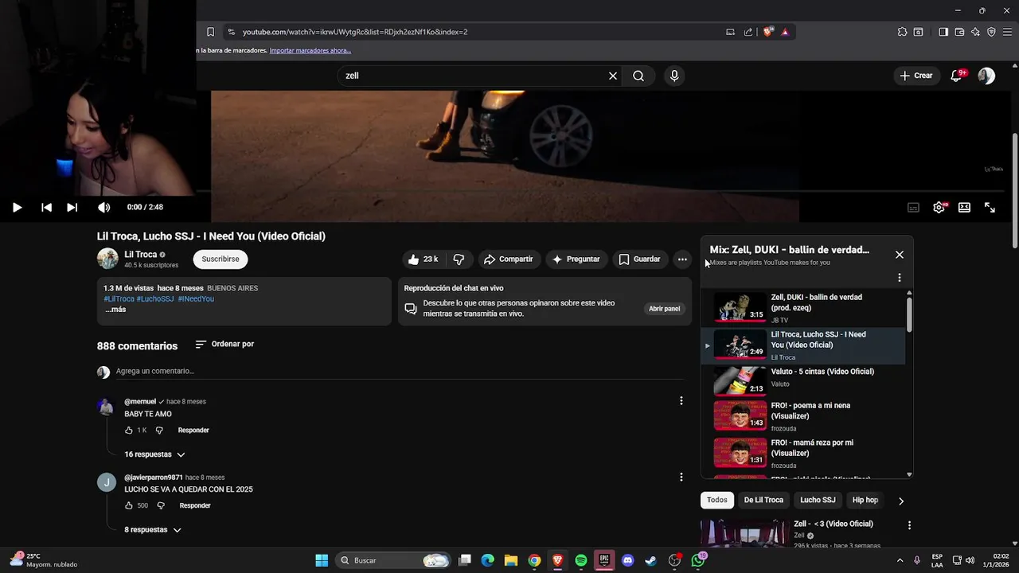This screenshot has height=573, width=1019.
Task: Click the Preguntar button
Action: [576, 259]
